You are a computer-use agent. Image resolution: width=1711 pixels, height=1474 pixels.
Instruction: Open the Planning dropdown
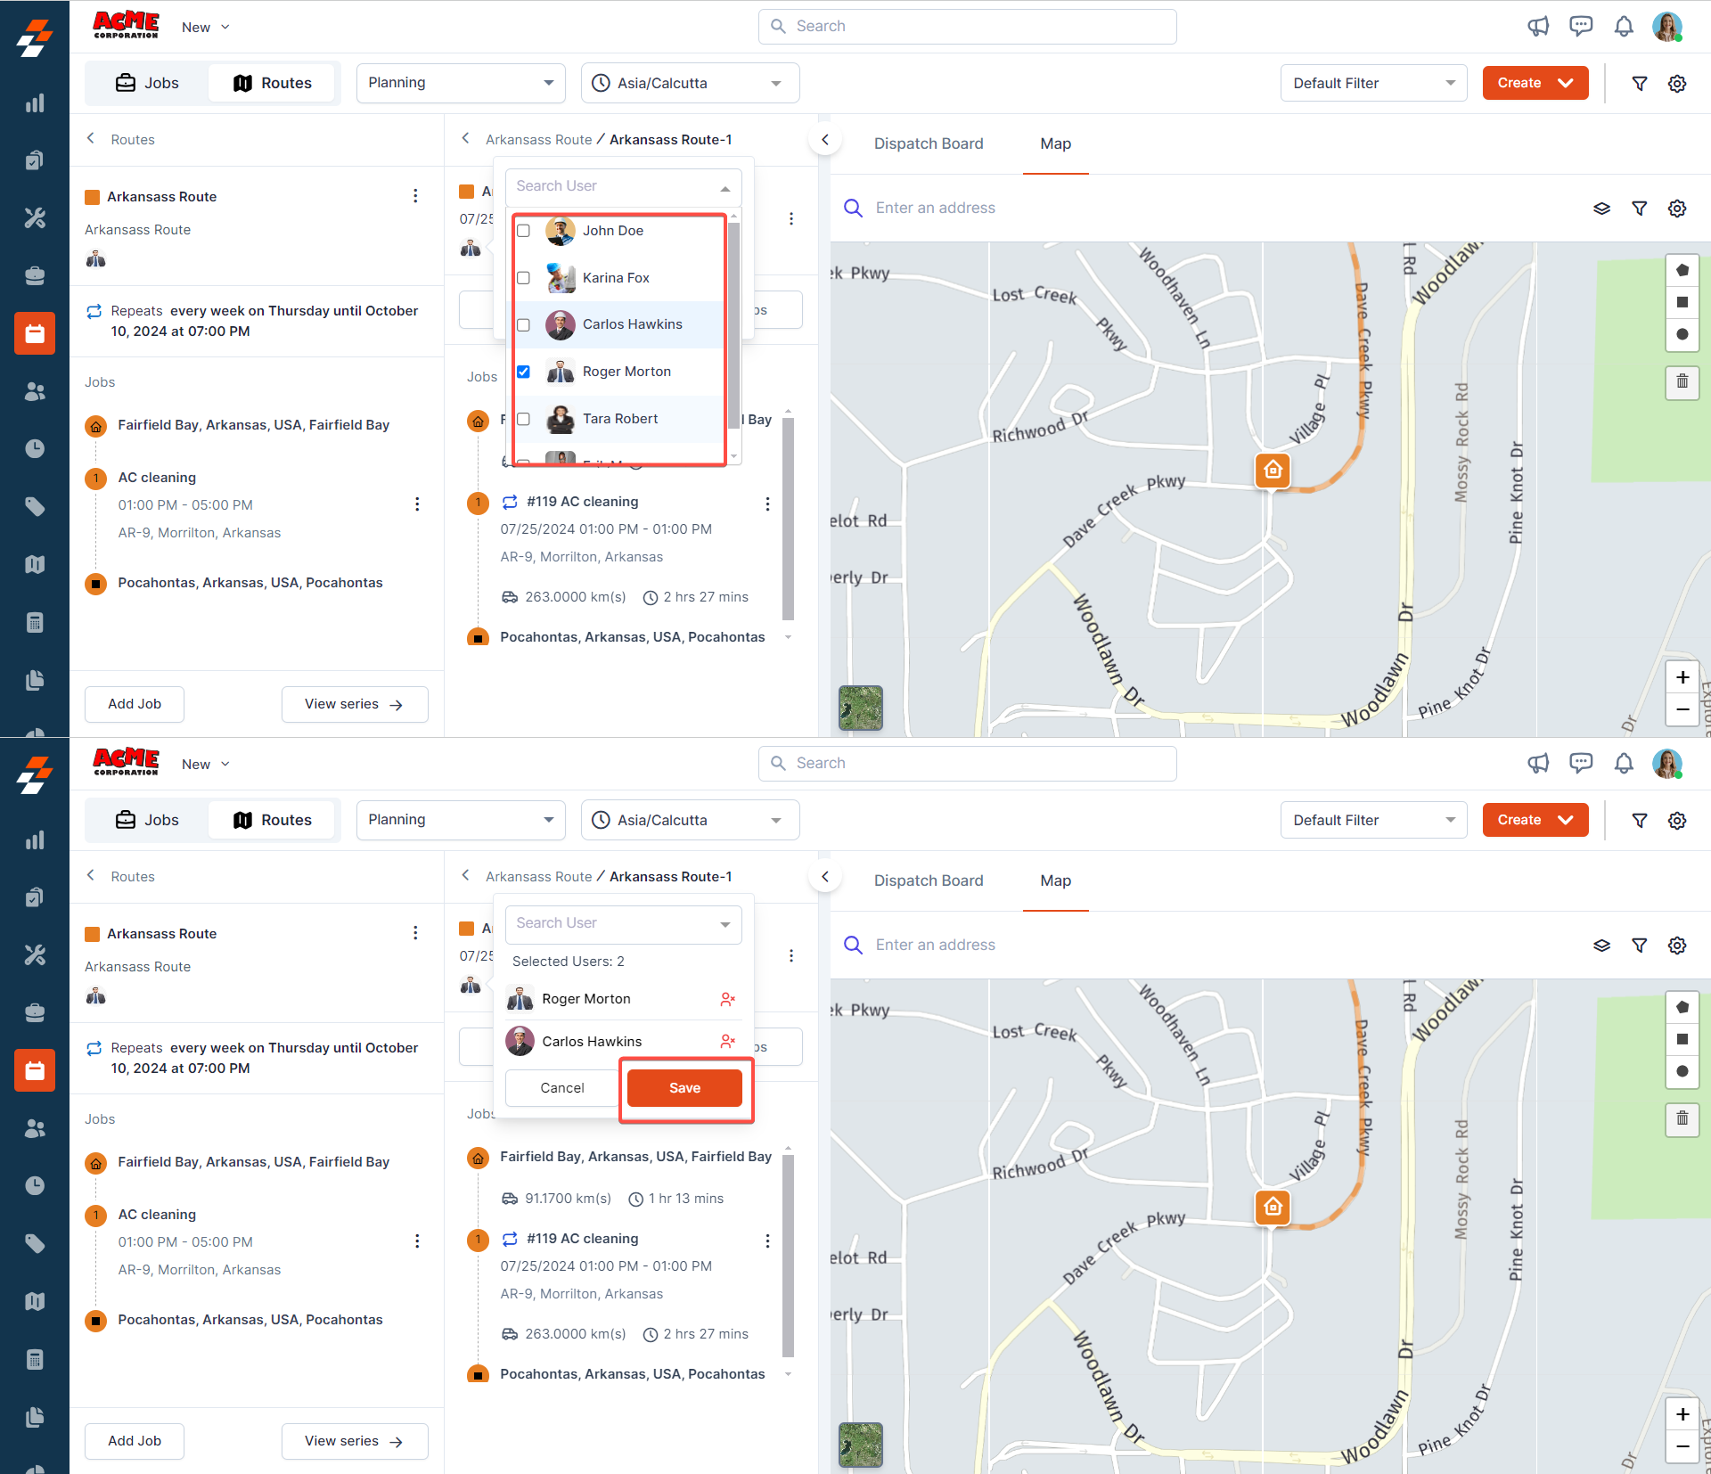tap(461, 83)
